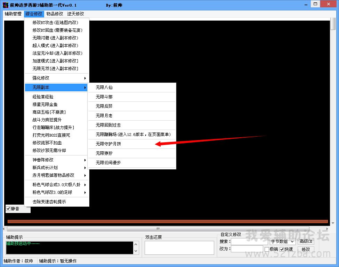Viewport: 339px width, 267px height.
Task: Expand the 强化修改 submenu
Action: 57,78
